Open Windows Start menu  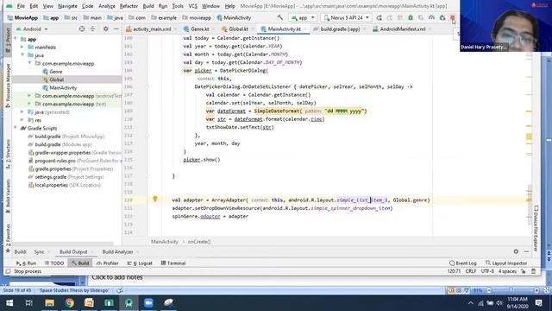tap(9, 303)
